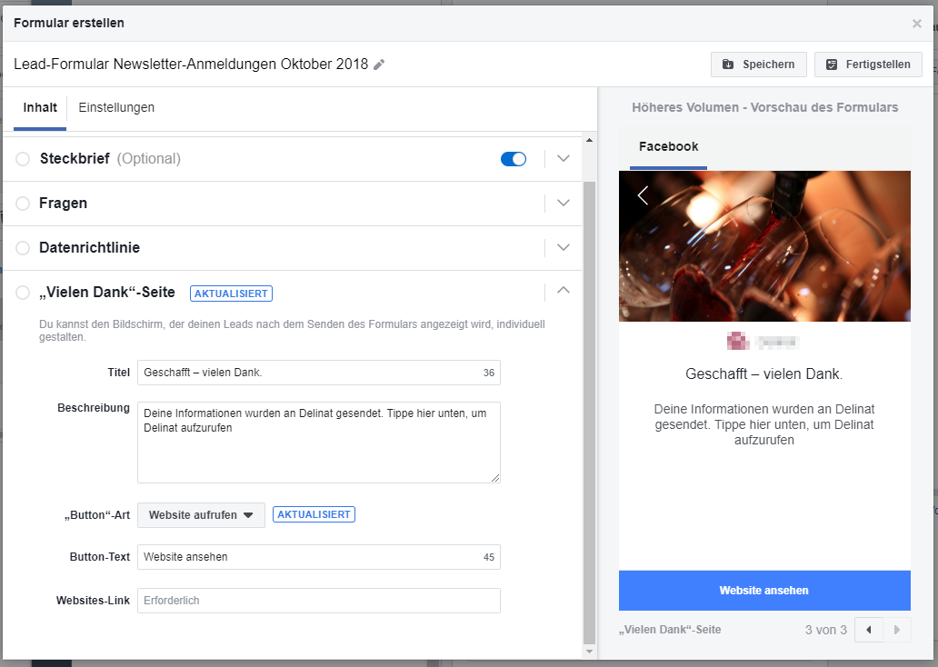Click the Websites-Link input field
The width and height of the screenshot is (938, 667).
(319, 601)
